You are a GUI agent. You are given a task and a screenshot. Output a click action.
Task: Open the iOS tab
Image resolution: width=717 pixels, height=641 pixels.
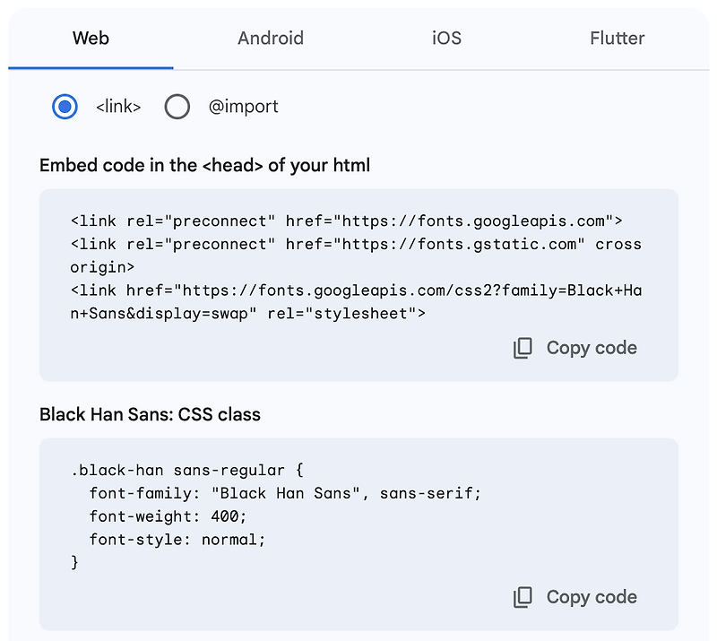[445, 38]
